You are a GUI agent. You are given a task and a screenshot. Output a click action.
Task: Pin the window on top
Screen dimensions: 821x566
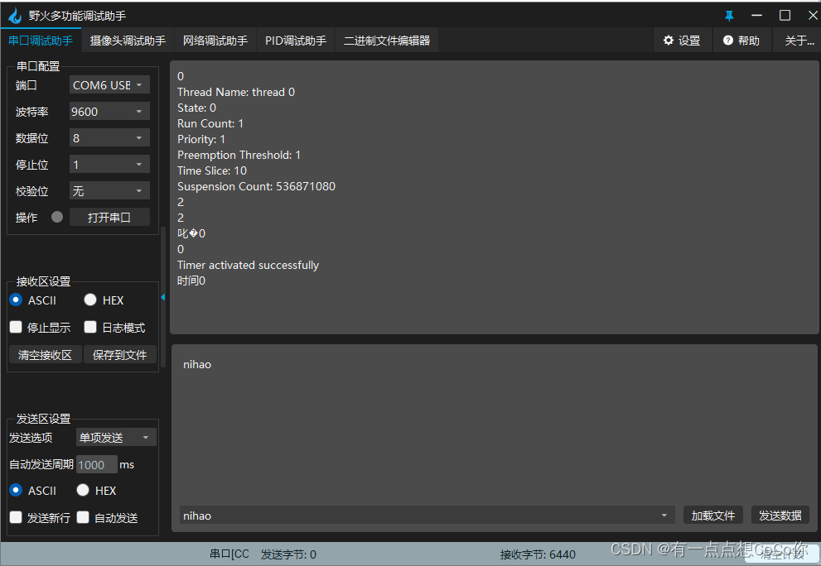point(728,14)
